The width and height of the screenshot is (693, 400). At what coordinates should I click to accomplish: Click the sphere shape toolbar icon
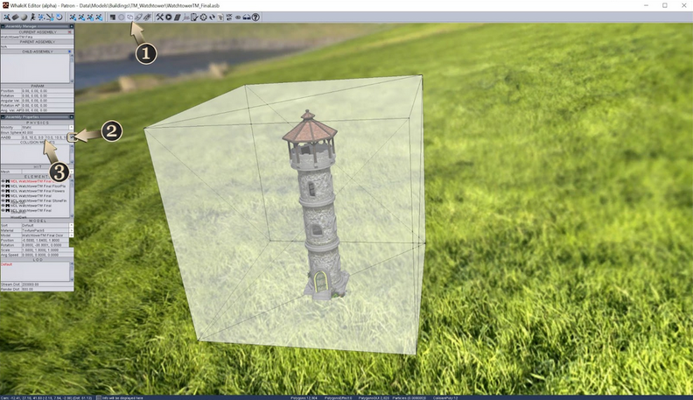(x=24, y=18)
